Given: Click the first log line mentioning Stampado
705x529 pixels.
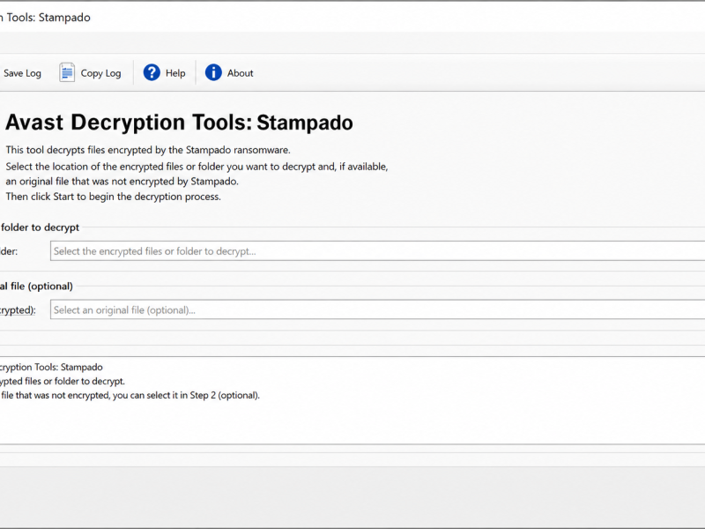Looking at the screenshot, I should 51,367.
